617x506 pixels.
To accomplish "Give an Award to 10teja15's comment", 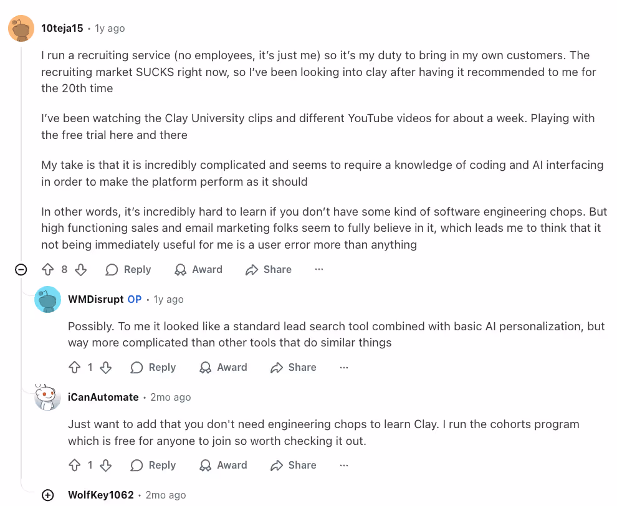I will [198, 269].
